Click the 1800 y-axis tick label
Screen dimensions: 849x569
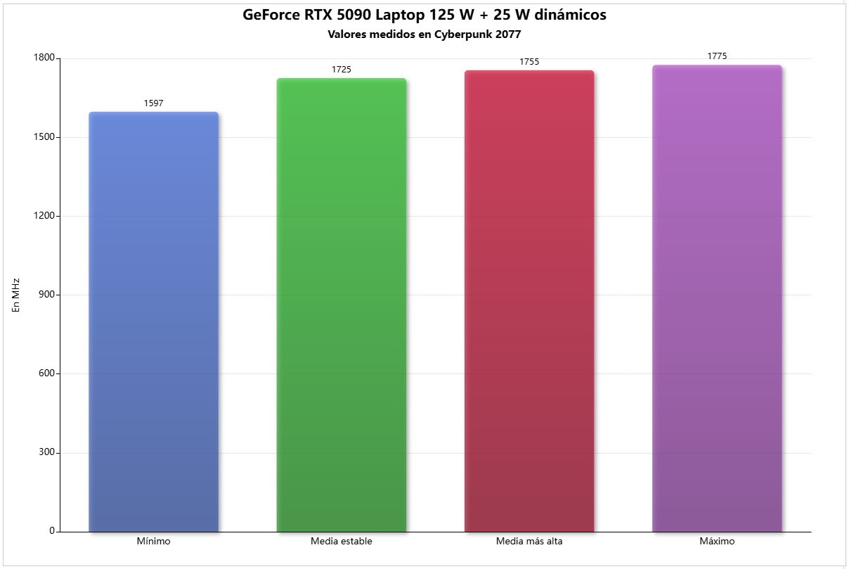click(45, 58)
